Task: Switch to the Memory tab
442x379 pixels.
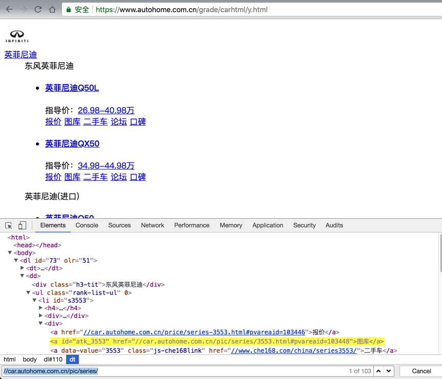Action: (x=231, y=225)
